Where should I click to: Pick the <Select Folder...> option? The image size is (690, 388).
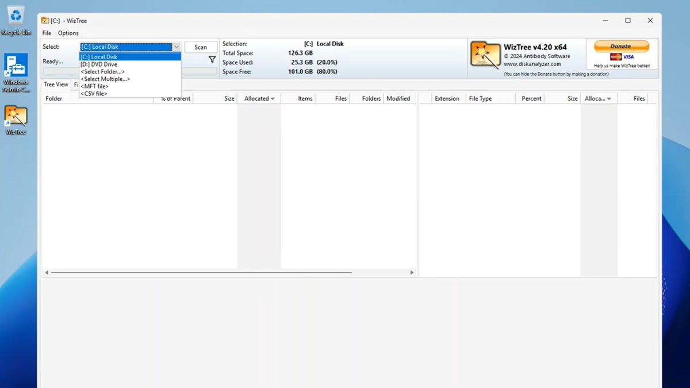(x=131, y=72)
